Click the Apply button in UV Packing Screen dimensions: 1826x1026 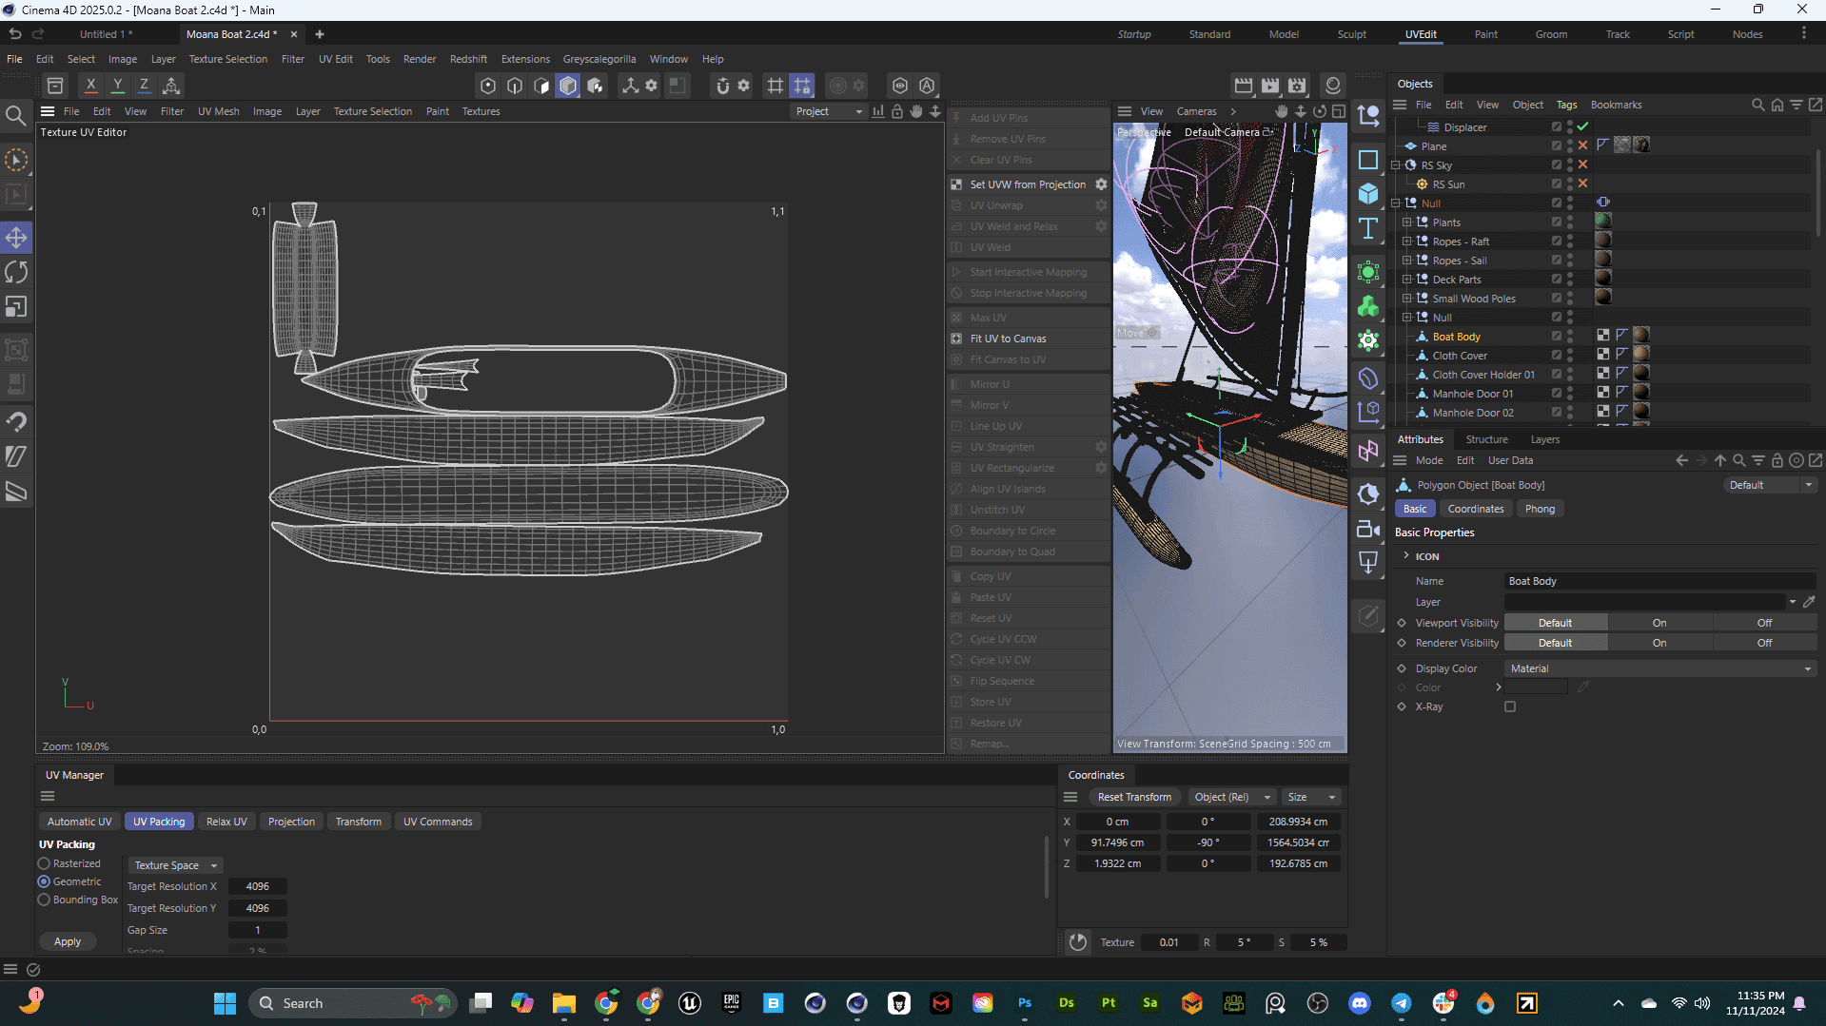click(68, 941)
